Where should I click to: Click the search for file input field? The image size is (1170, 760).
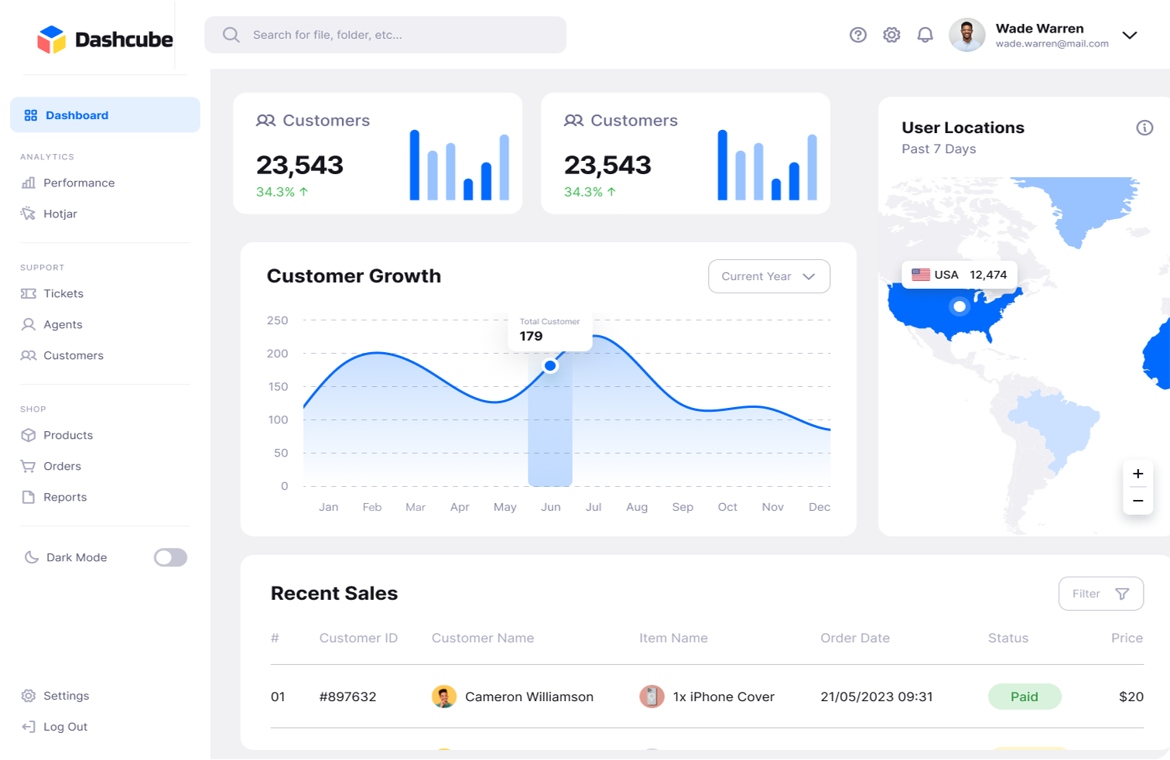click(x=385, y=35)
